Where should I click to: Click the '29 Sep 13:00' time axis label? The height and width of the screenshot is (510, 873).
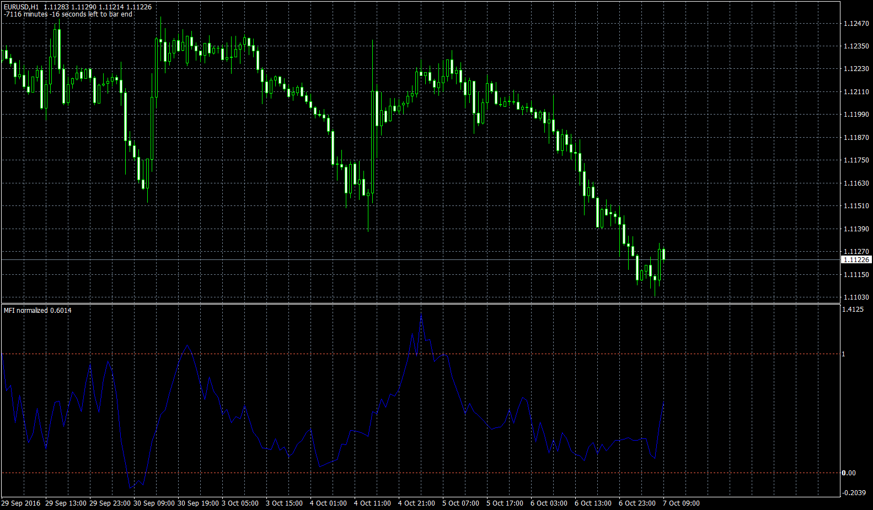pyautogui.click(x=66, y=503)
